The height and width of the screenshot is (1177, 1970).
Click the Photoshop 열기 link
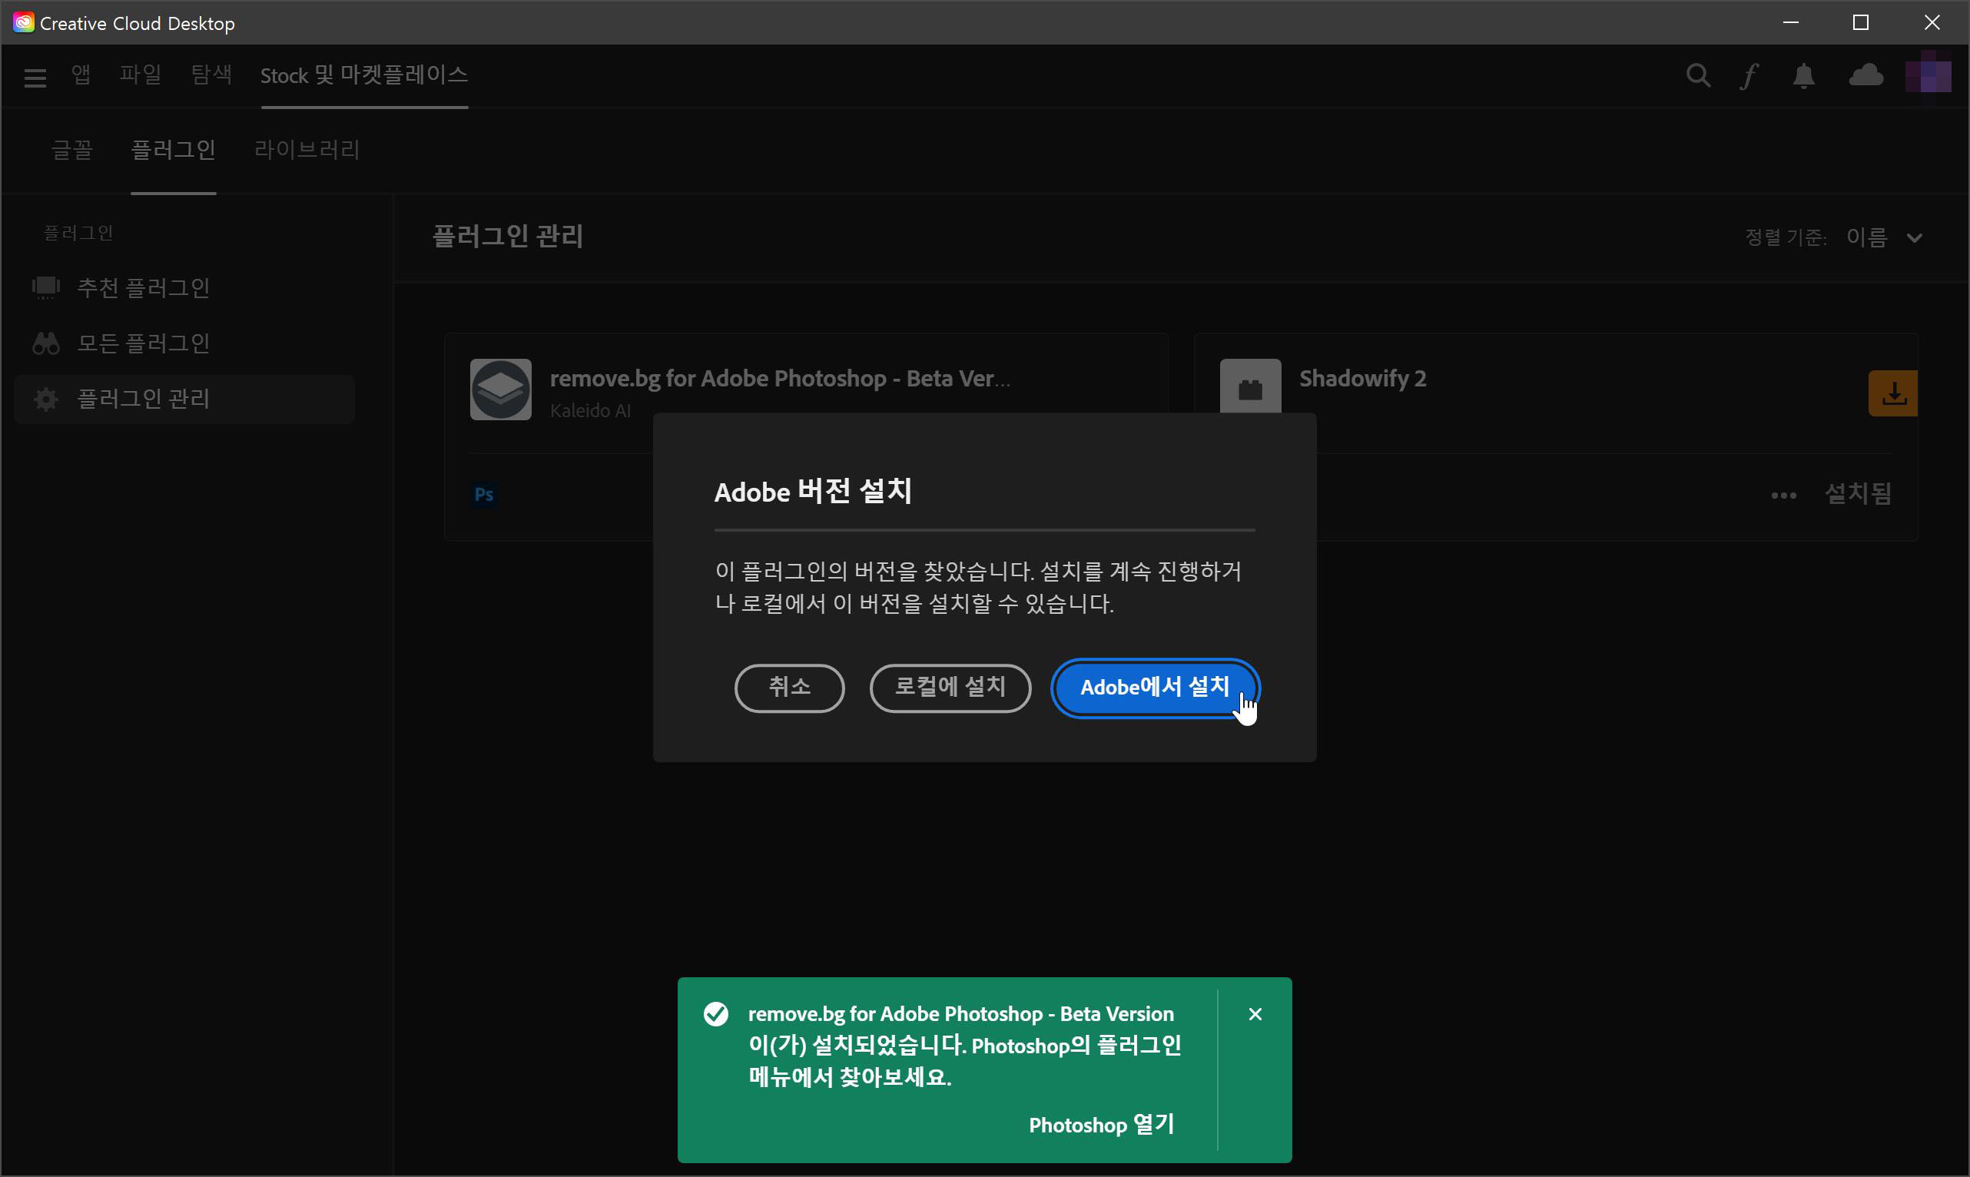pos(1101,1125)
